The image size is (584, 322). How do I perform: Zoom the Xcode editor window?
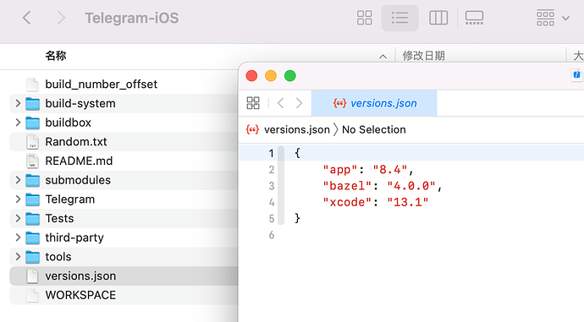(x=290, y=76)
